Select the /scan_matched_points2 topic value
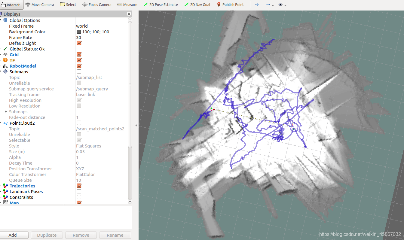The height and width of the screenshot is (240, 404). point(100,129)
